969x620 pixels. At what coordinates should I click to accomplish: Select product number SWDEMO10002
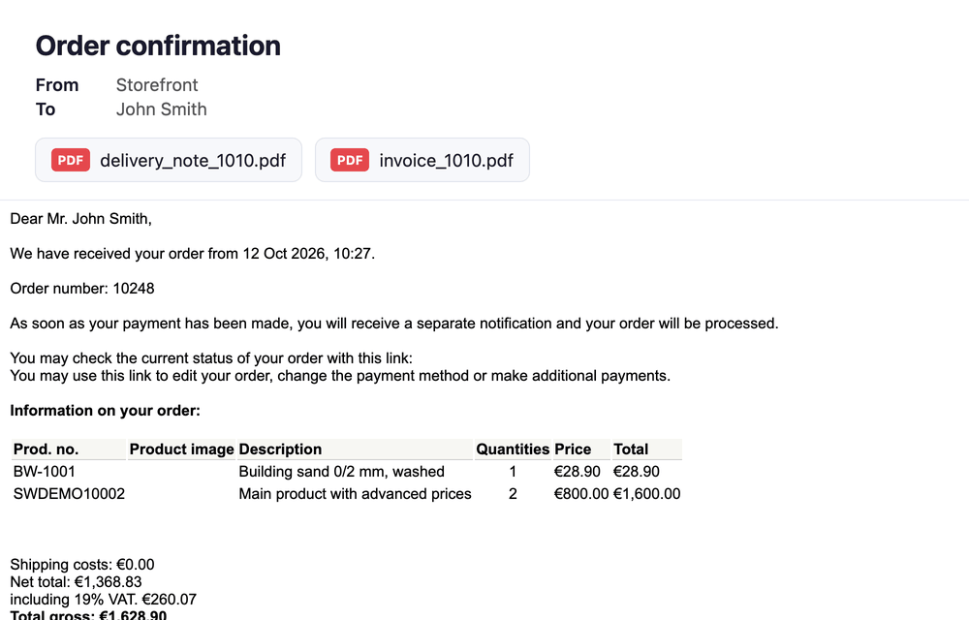click(69, 494)
